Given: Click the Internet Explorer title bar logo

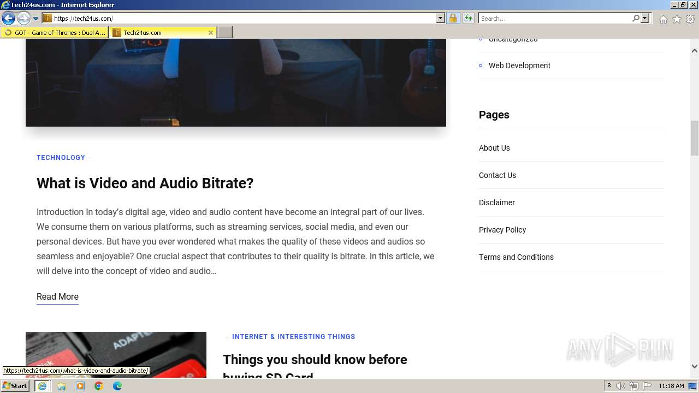Looking at the screenshot, I should point(5,5).
